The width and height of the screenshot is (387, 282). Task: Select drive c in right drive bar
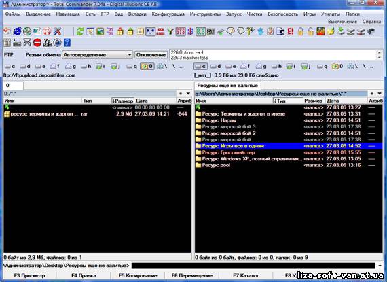(x=200, y=66)
